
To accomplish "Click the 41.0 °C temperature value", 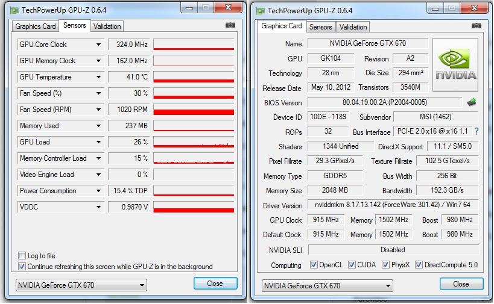I will (x=129, y=77).
